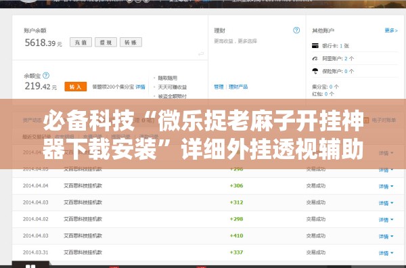Viewport: 406px width, 268px height.
Task: Click 艾百思科技挂机款 in the 2014.04.02 row
Action: [83, 219]
